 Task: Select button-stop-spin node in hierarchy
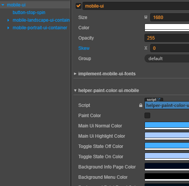[29, 13]
